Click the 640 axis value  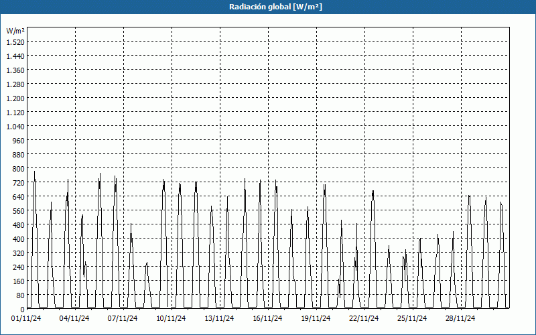(19, 197)
